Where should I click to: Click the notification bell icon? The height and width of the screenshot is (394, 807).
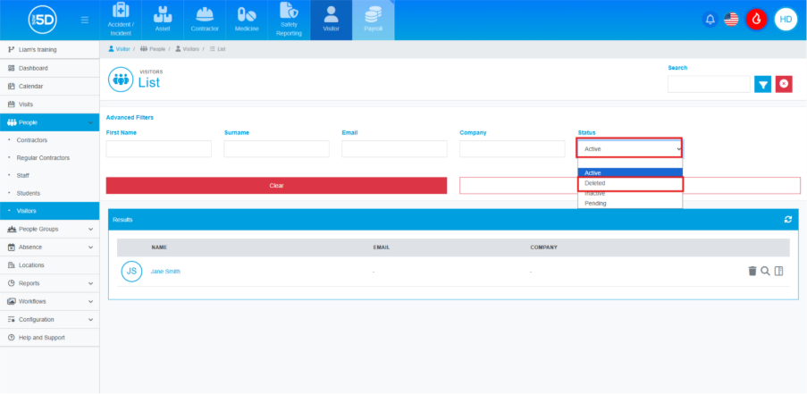tap(710, 20)
